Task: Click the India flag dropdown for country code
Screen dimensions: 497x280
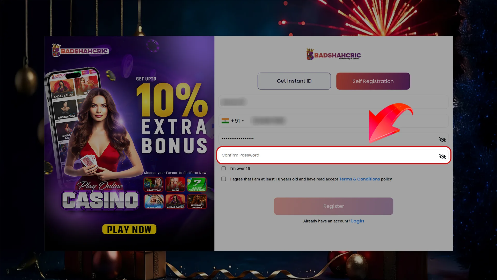Action: (x=233, y=121)
